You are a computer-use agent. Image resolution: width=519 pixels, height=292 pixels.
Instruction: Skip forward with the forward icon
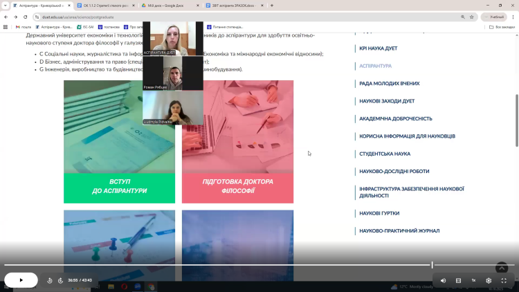[61, 280]
